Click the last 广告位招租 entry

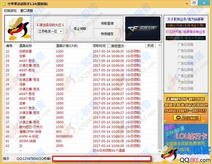(x=186, y=89)
